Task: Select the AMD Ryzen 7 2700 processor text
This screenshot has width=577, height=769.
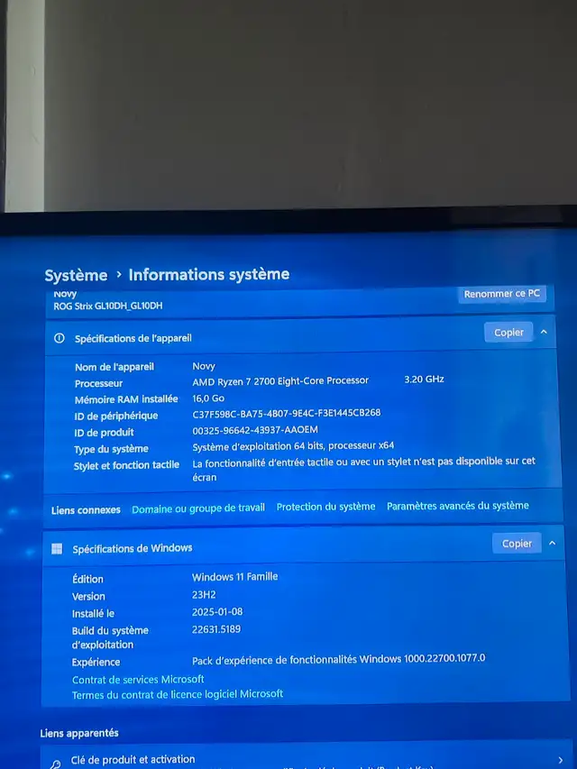Action: [x=280, y=380]
